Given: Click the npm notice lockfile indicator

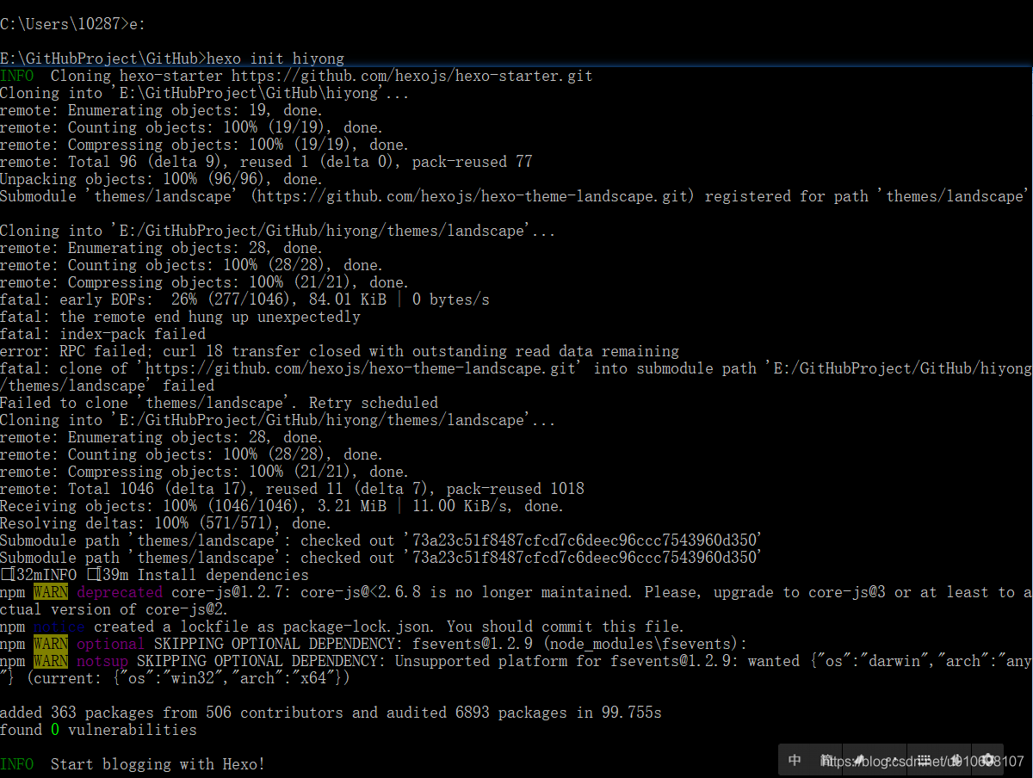Looking at the screenshot, I should tap(59, 626).
